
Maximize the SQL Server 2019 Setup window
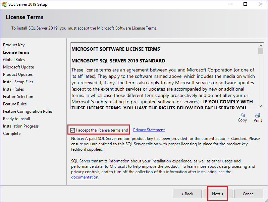click(x=245, y=4)
